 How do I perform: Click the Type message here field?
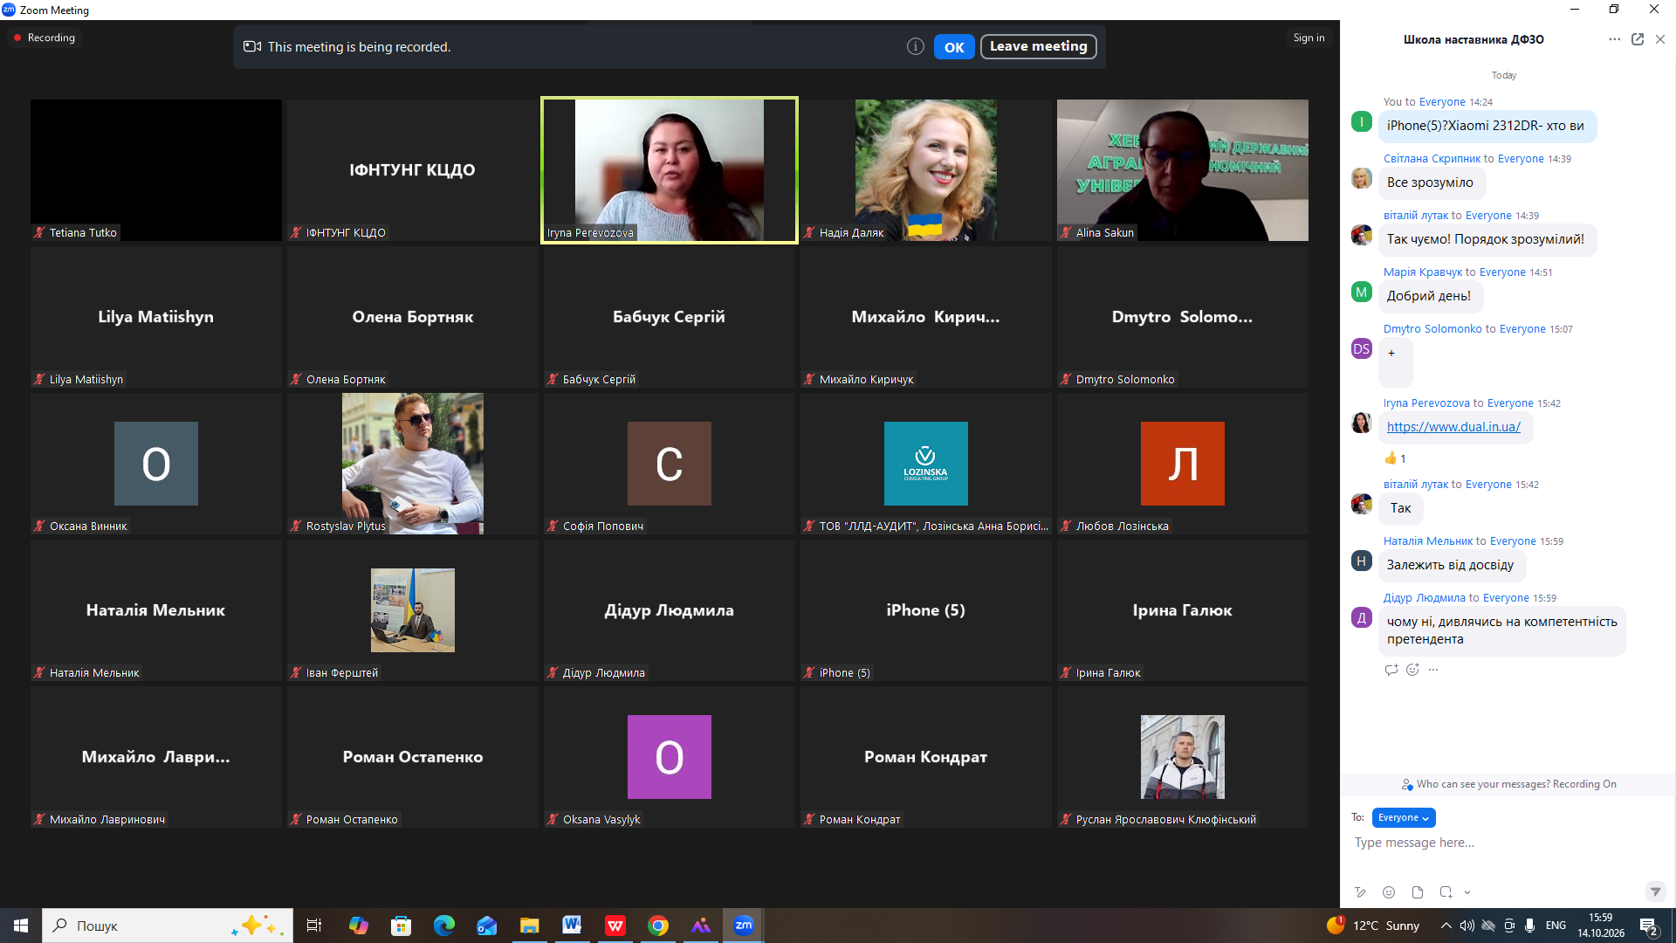[1507, 843]
